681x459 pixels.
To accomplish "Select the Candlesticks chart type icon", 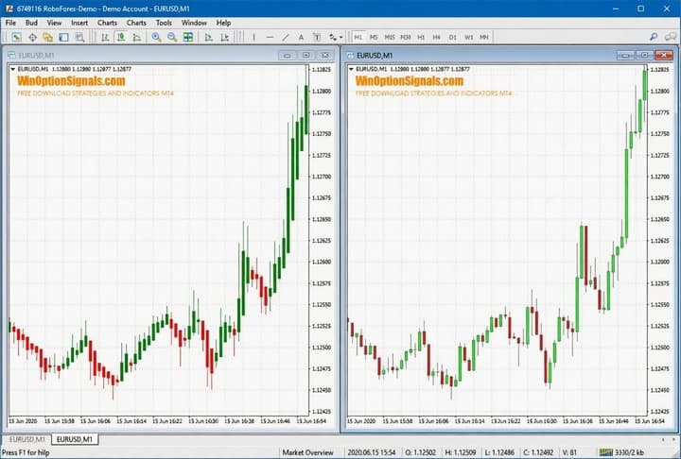I will (121, 38).
